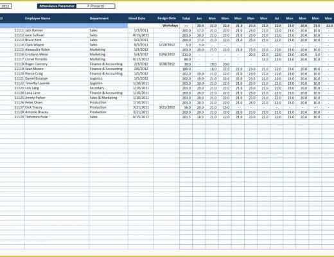Select the Employee Name column header
The image size is (334, 257).
point(38,19)
